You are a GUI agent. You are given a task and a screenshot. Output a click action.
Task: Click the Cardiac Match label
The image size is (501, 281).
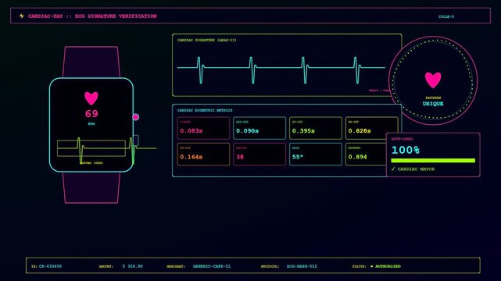point(416,169)
